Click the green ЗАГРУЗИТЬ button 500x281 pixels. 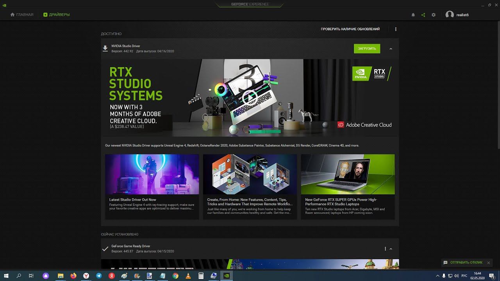pos(367,49)
